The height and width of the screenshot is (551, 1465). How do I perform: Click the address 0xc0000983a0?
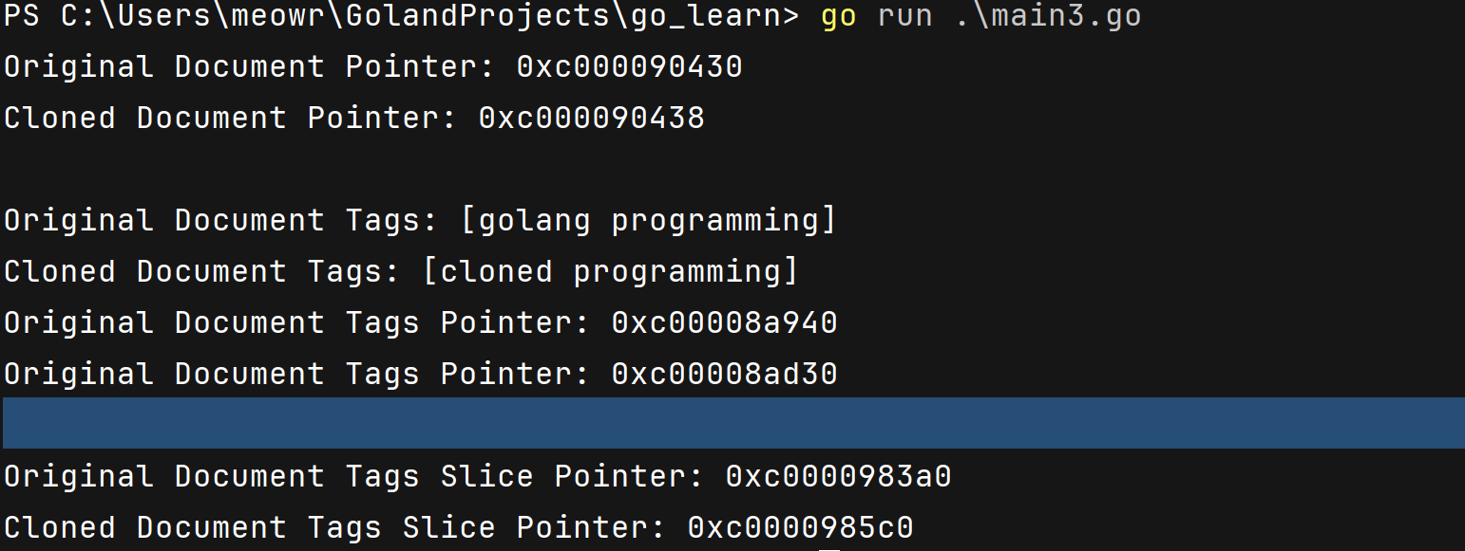tap(838, 476)
